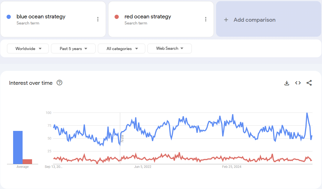Open the Past 5 years time range dropdown

(x=73, y=49)
